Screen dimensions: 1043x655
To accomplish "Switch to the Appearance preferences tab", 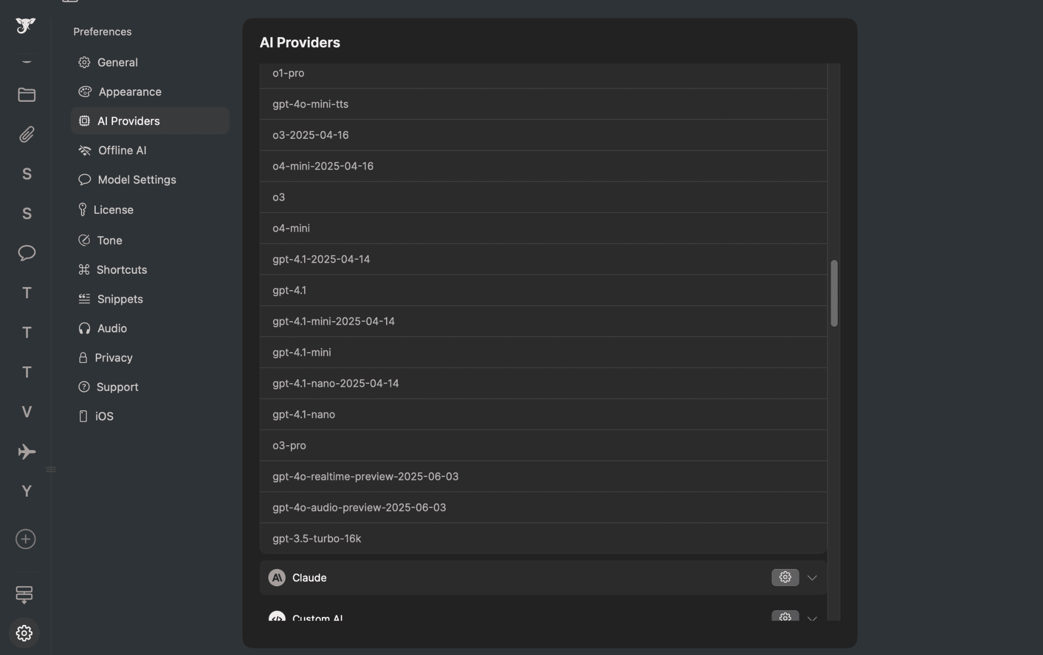I will [x=130, y=92].
